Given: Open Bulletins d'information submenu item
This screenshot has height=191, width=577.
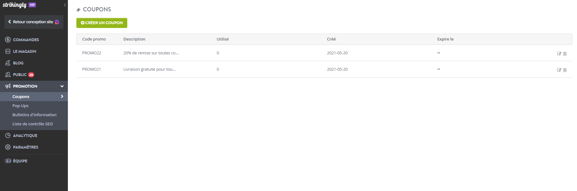Looking at the screenshot, I should click(x=35, y=115).
